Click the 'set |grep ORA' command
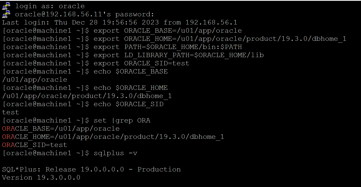This screenshot has height=187, width=361. (122, 120)
